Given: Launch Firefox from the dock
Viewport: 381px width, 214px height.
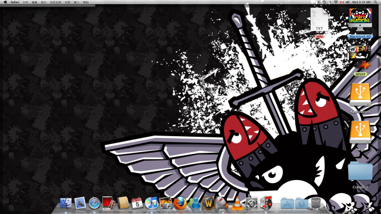Looking at the screenshot, I should coord(180,203).
